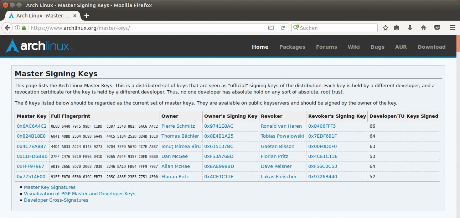The height and width of the screenshot is (218, 460).
Task: Open revoker signing key 0x7EDF681F
Action: coord(322,136)
